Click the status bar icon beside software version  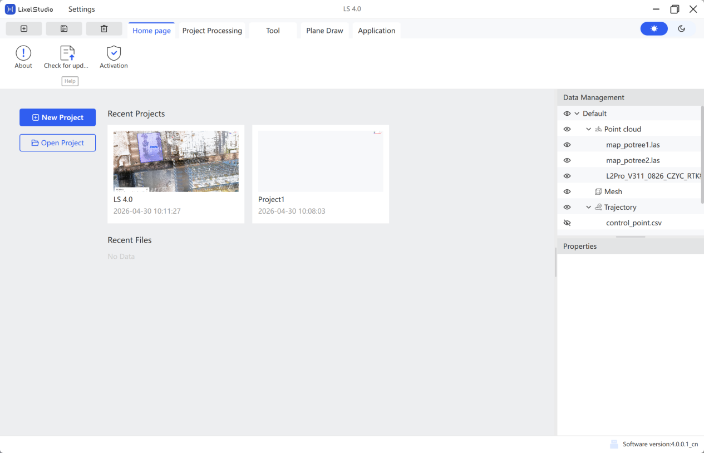[x=614, y=444]
